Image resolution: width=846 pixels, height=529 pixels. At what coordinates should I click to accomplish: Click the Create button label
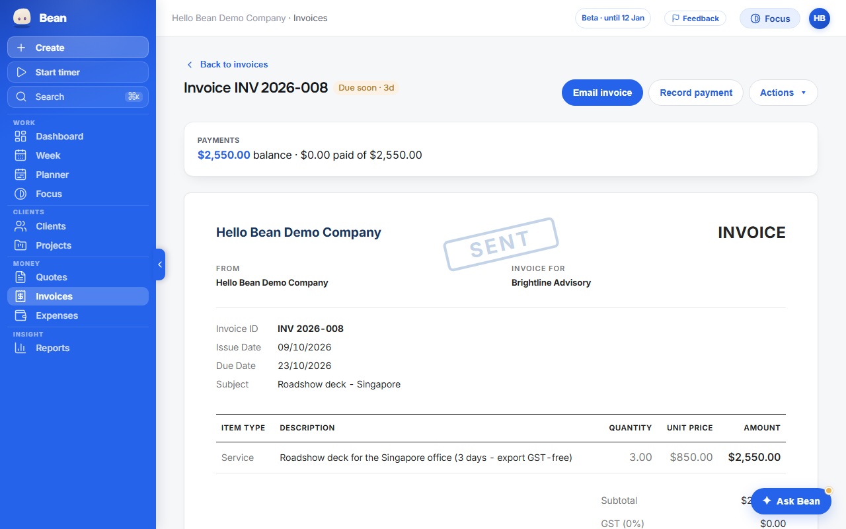[50, 48]
